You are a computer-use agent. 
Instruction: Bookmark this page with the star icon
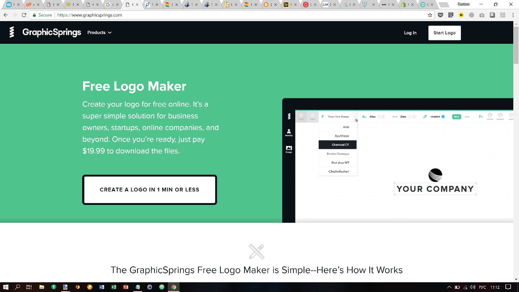click(x=430, y=15)
